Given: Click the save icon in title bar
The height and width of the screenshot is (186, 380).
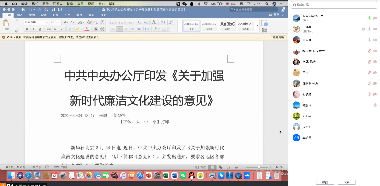Looking at the screenshot, I should (53, 10).
